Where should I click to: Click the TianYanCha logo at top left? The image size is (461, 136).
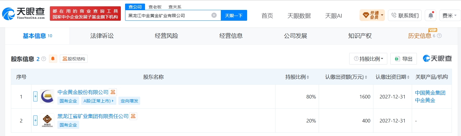click(23, 14)
